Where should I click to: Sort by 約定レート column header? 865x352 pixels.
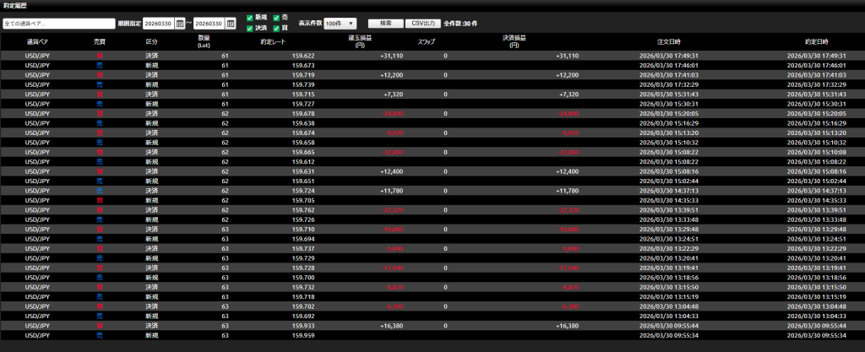[274, 41]
